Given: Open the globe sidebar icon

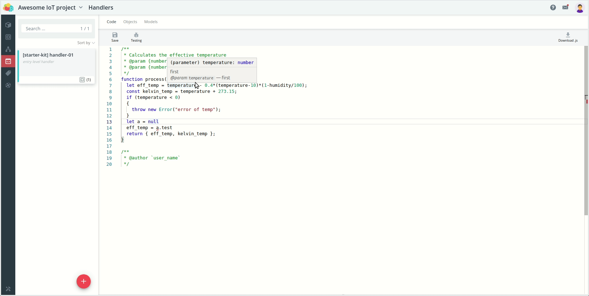Looking at the screenshot, I should [x=8, y=85].
